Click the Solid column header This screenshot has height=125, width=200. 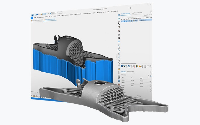147,18
